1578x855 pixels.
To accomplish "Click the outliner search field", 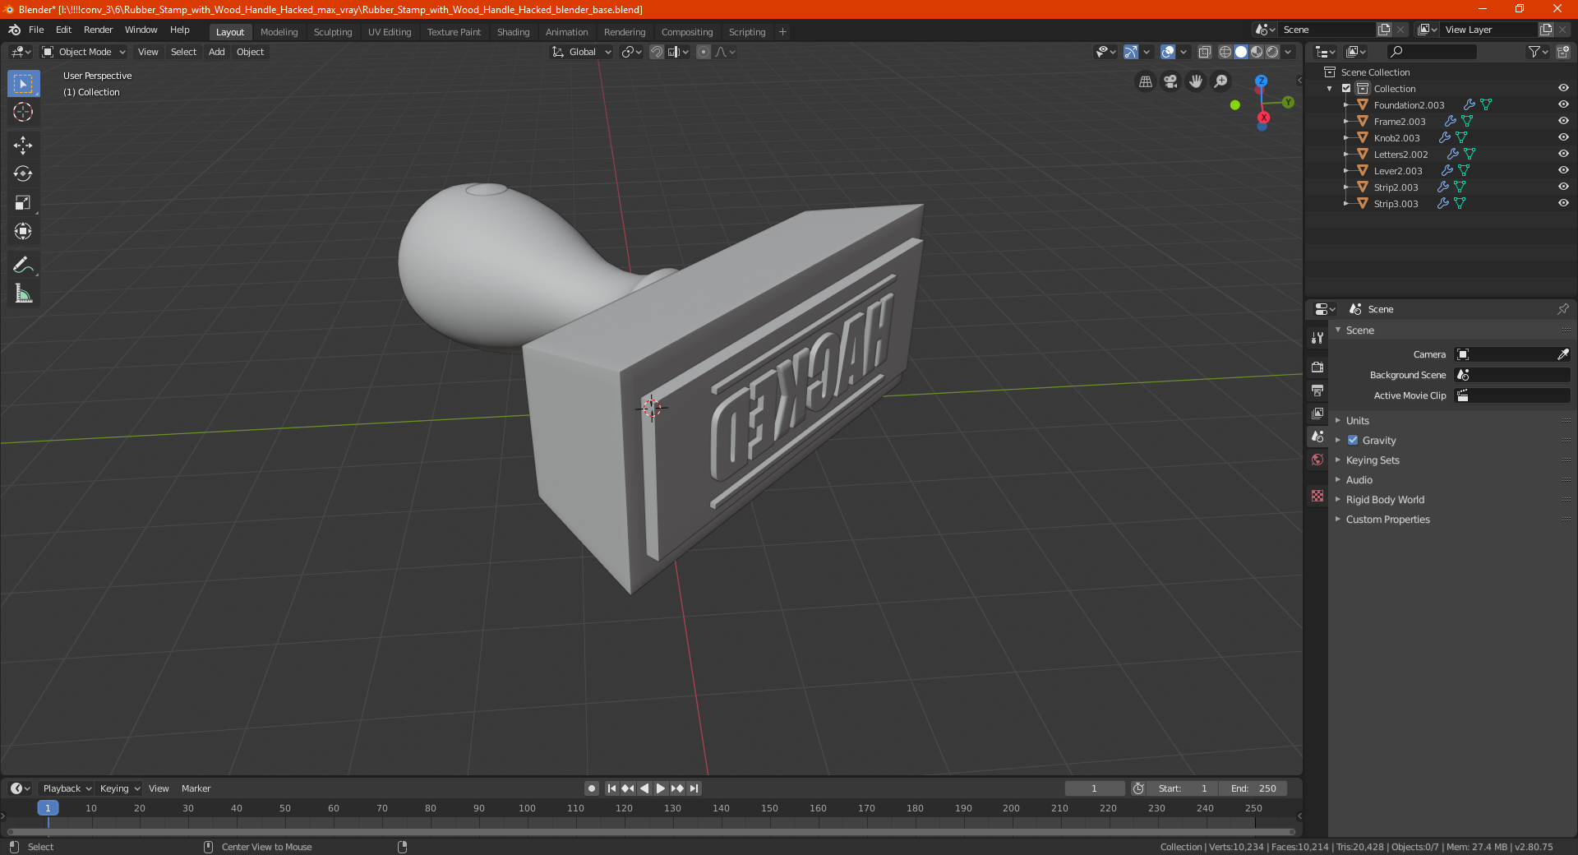I will pyautogui.click(x=1432, y=52).
